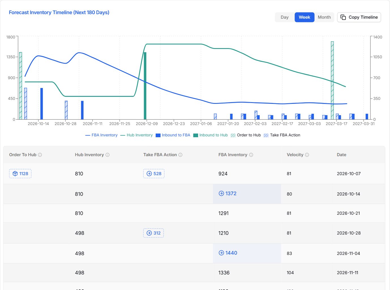Click the FBA Inventory value 1210
This screenshot has width=390, height=290.
[x=224, y=233]
